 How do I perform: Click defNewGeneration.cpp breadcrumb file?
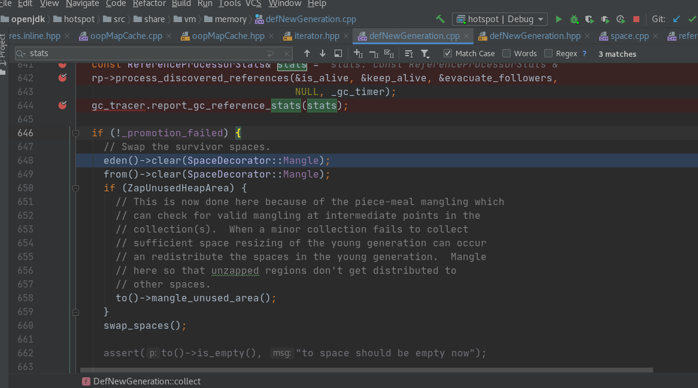coord(306,19)
